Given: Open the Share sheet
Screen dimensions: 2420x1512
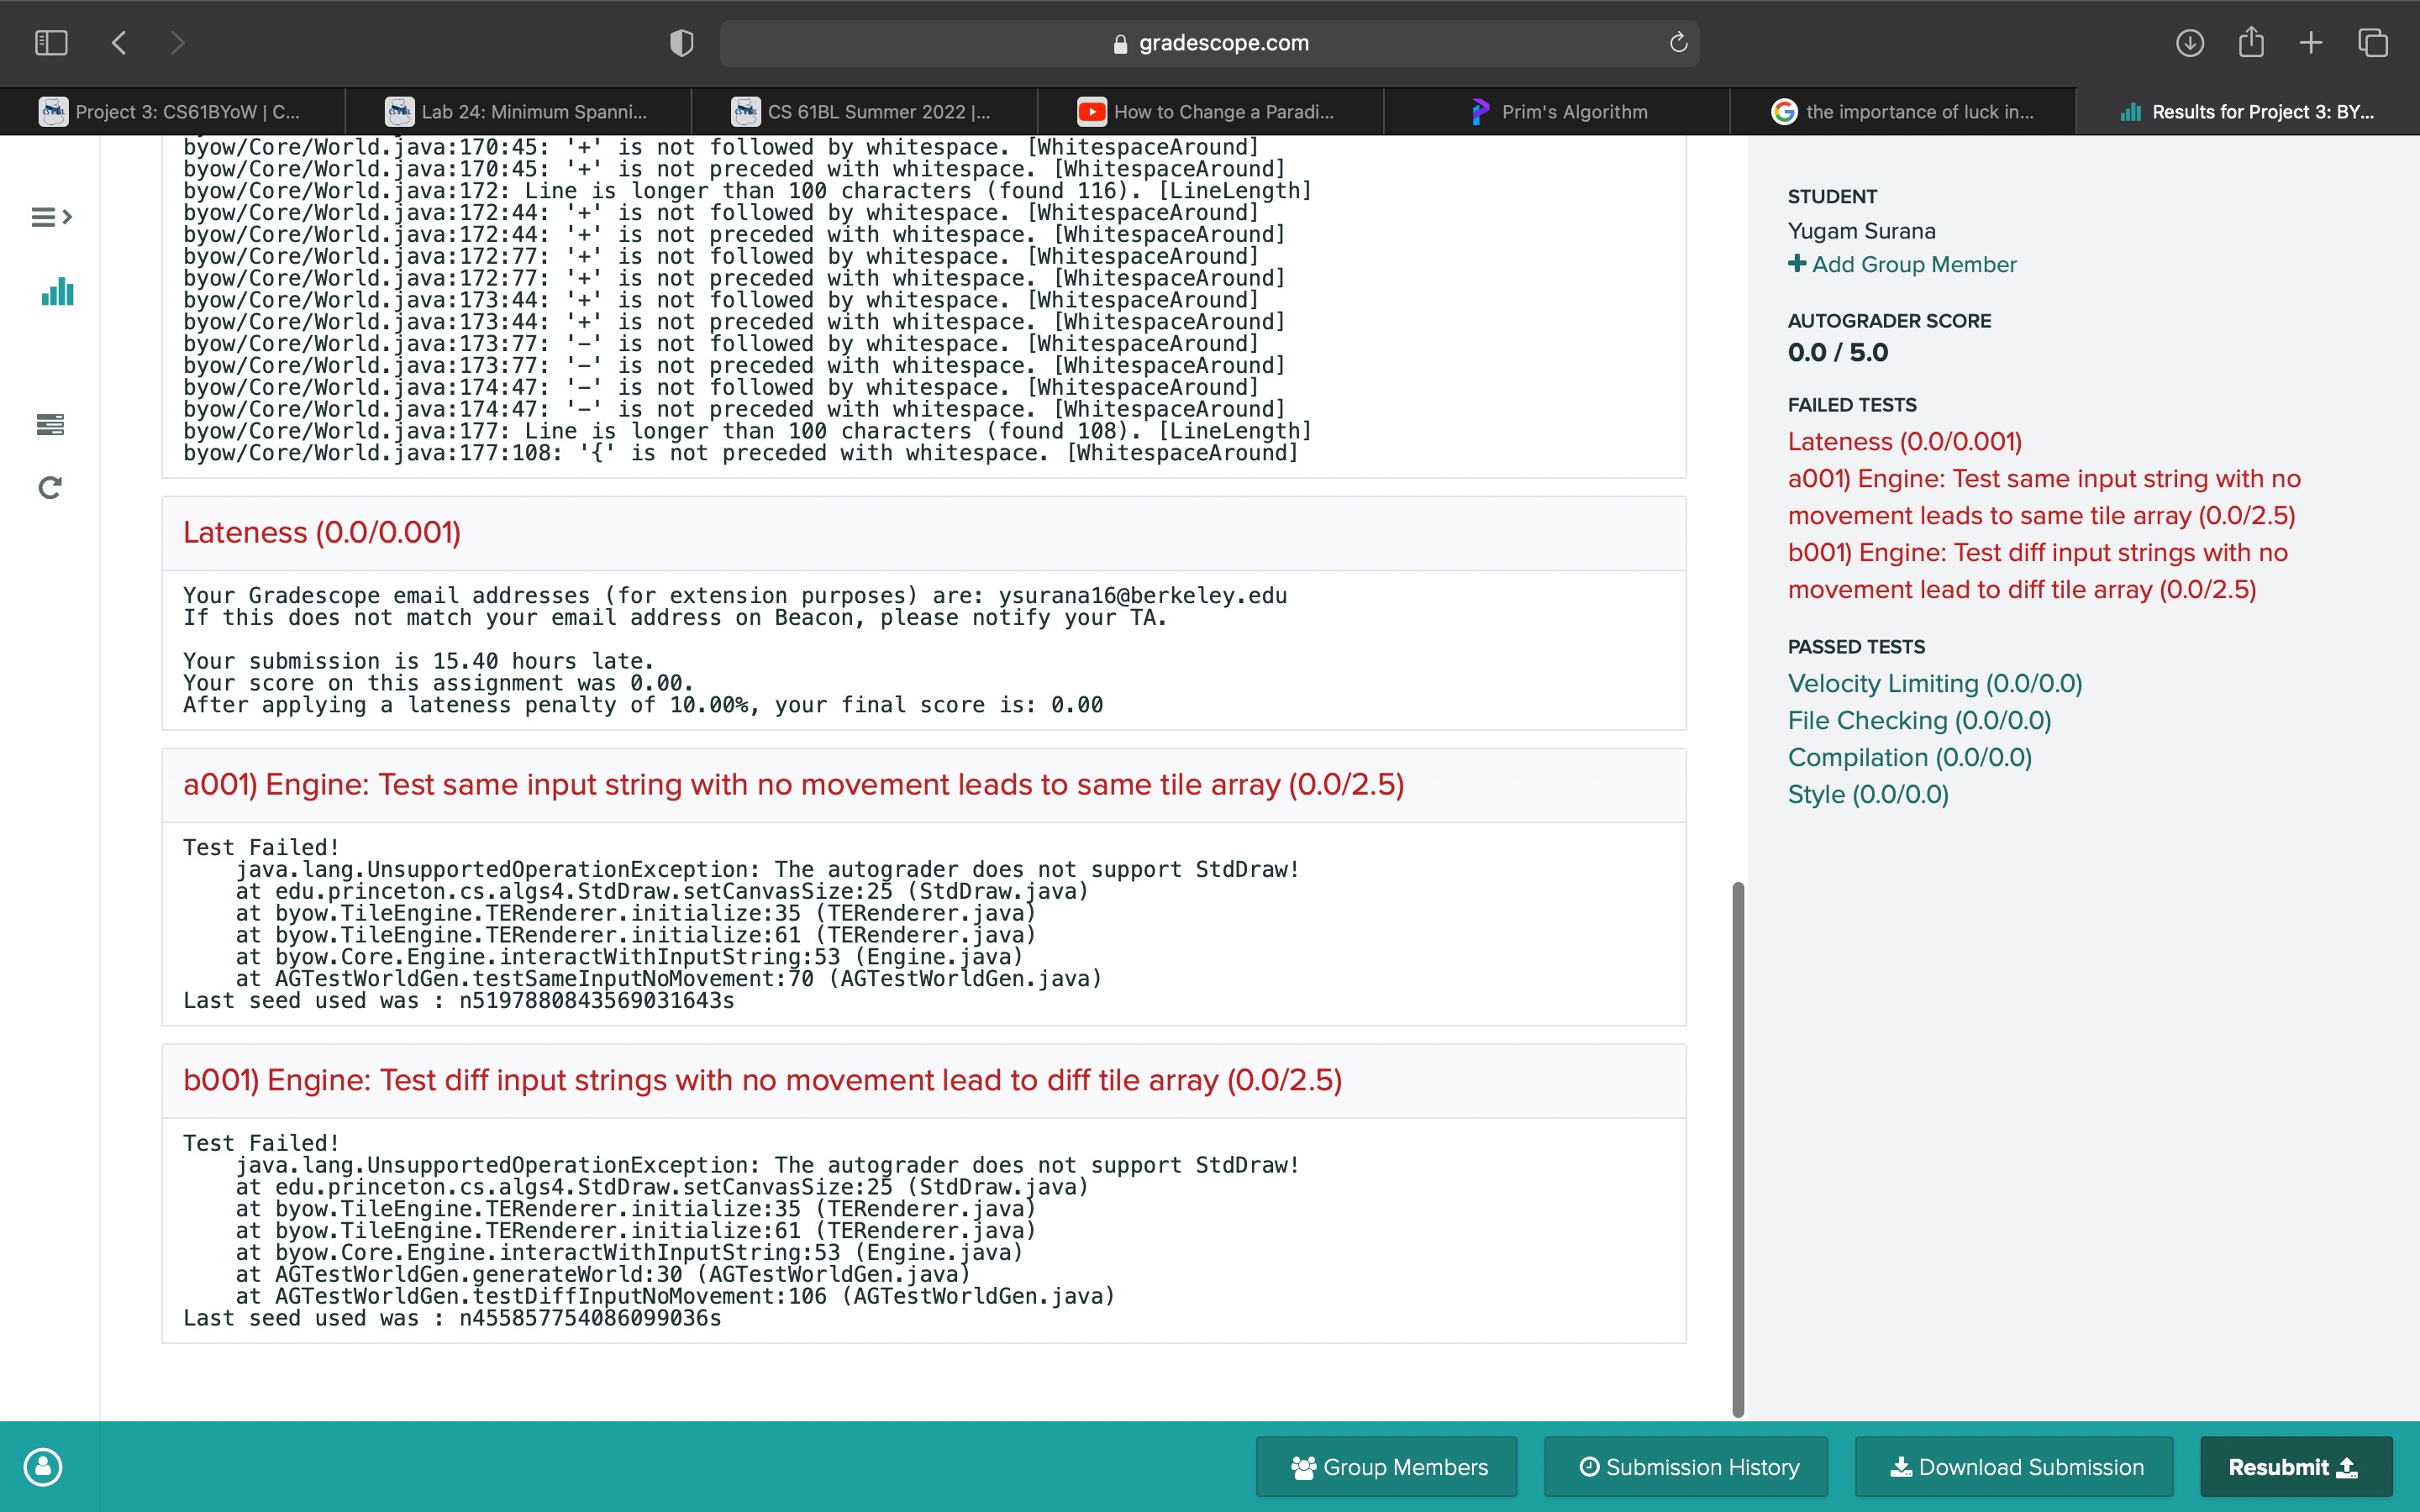Looking at the screenshot, I should coord(2250,43).
